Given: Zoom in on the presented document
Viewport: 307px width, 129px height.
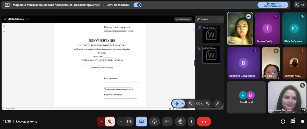Looking at the screenshot, I should (208, 103).
